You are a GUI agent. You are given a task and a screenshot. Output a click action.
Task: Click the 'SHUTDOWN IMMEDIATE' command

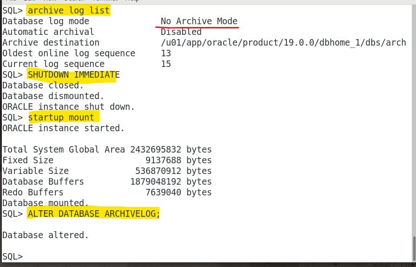[x=74, y=74]
